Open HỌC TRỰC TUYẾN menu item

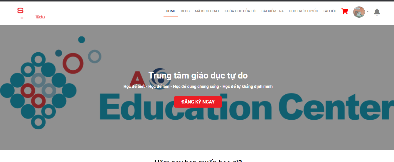[303, 11]
